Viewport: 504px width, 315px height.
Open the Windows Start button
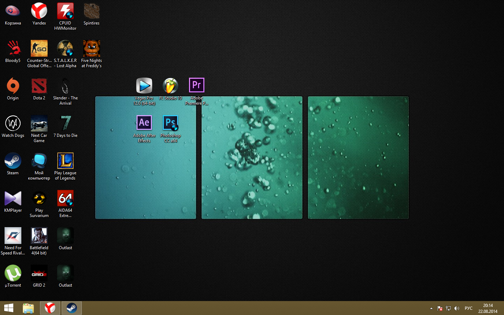9,308
